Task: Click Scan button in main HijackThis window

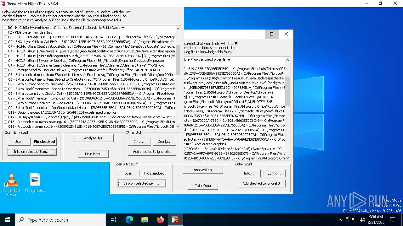Action: (x=19, y=142)
